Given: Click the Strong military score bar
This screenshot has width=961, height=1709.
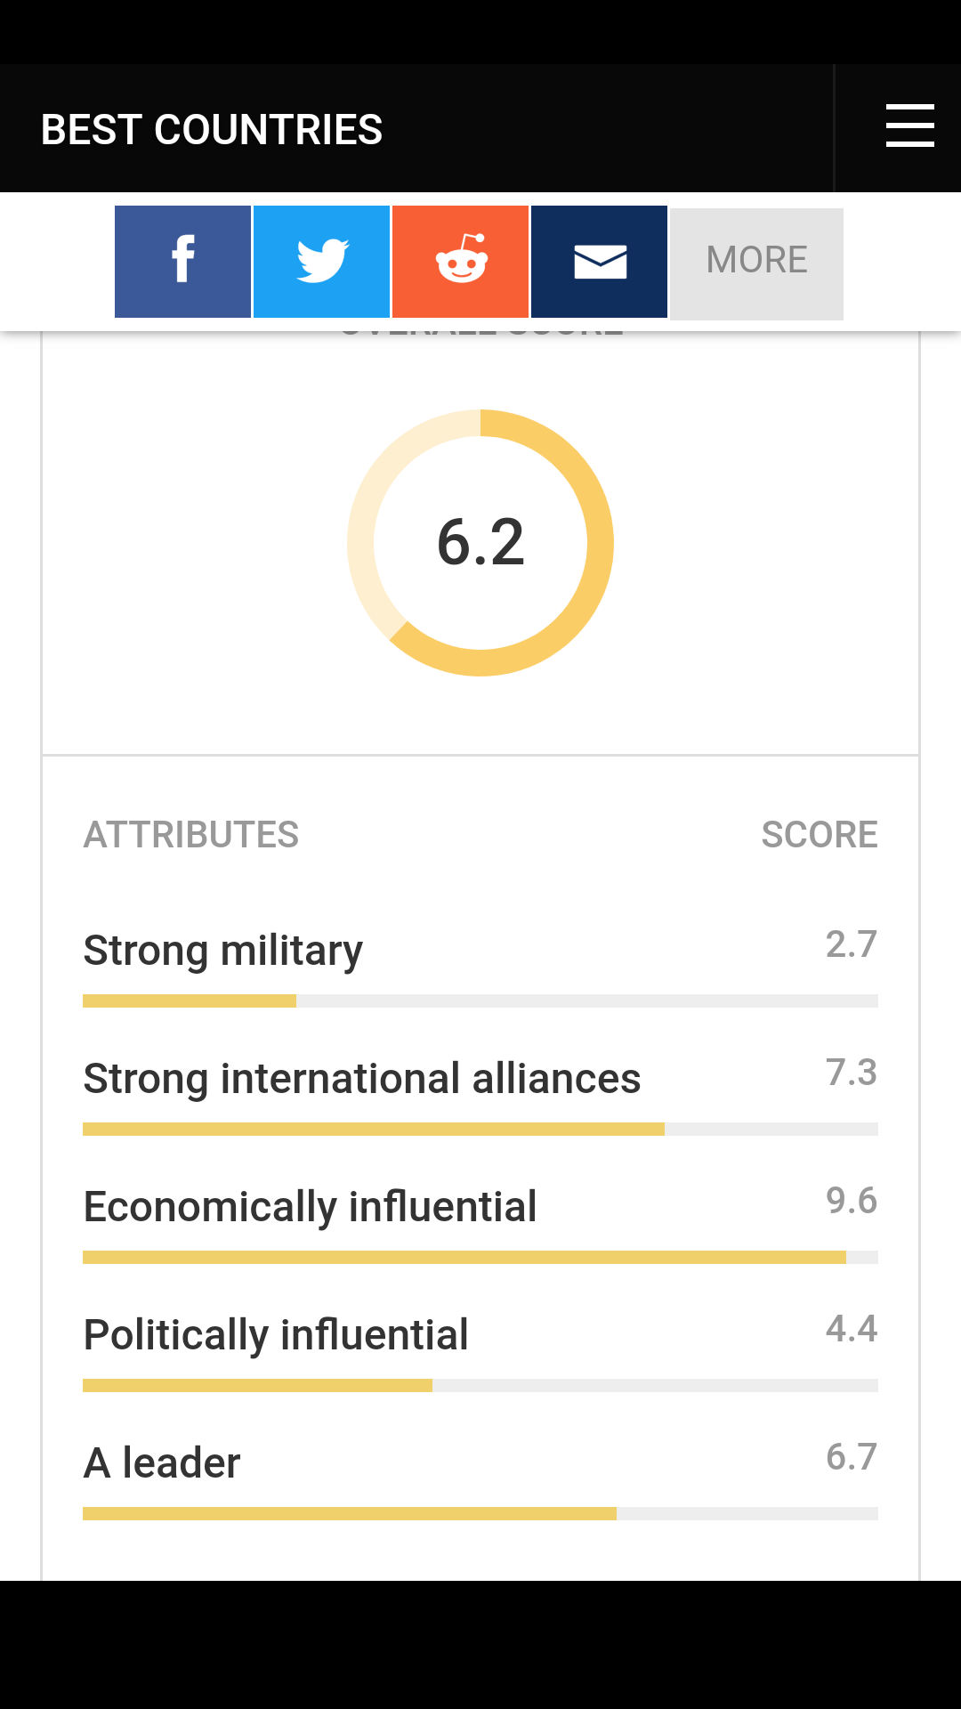Looking at the screenshot, I should coord(480,1001).
